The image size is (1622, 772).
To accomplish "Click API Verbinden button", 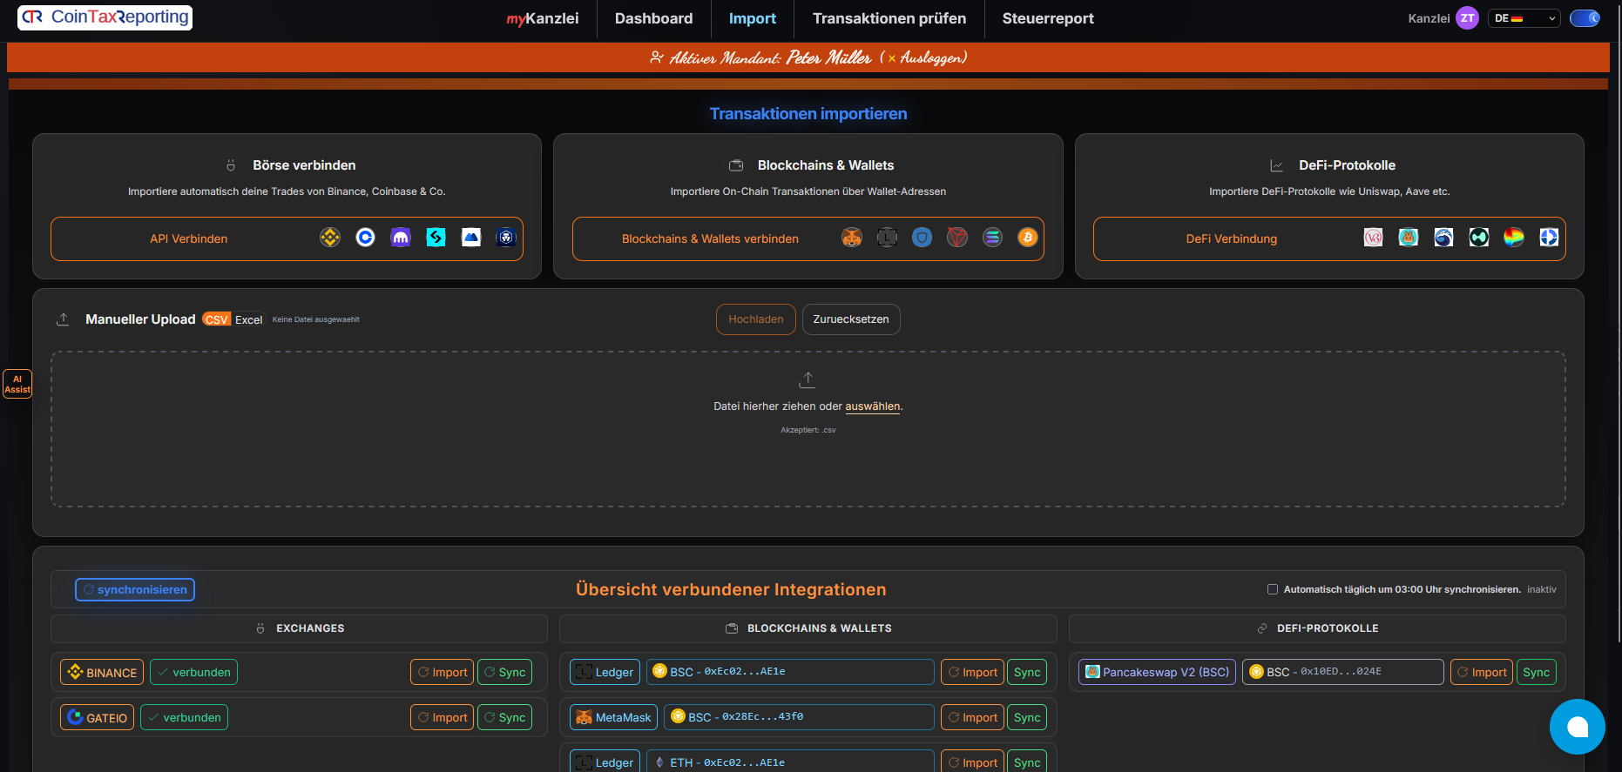I will click(x=287, y=238).
